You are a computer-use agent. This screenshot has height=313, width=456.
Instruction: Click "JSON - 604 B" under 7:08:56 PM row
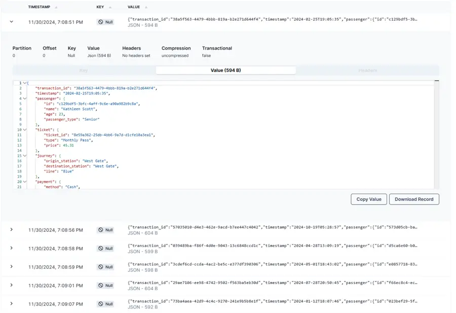pyautogui.click(x=142, y=233)
